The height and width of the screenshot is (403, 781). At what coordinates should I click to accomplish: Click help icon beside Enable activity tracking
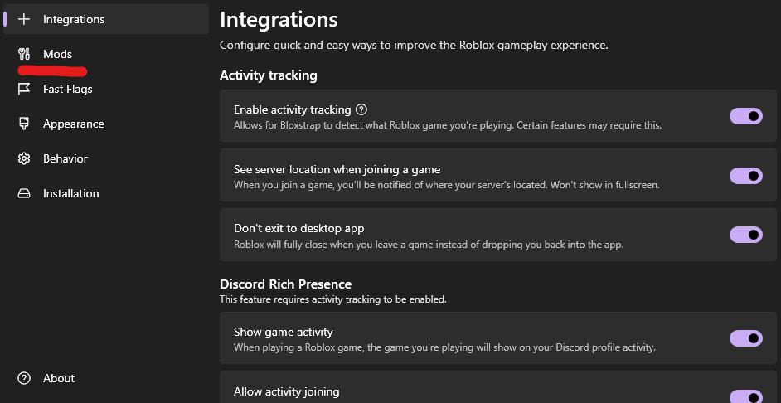pyautogui.click(x=361, y=109)
